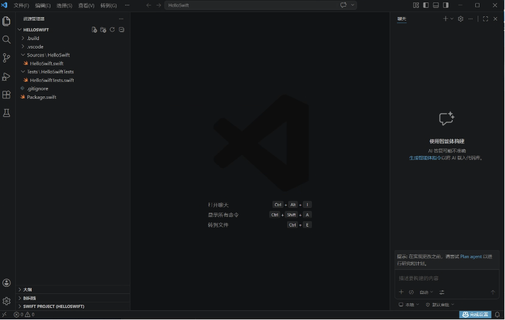The width and height of the screenshot is (505, 320).
Task: Collapse all folders in explorer
Action: click(121, 30)
